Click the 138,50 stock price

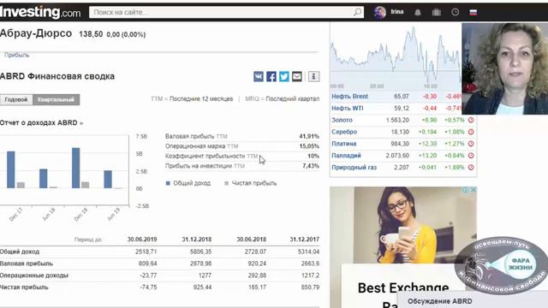pos(91,34)
